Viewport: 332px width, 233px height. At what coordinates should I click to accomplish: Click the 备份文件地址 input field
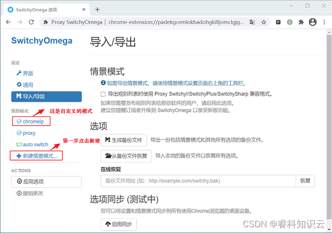tap(198, 181)
